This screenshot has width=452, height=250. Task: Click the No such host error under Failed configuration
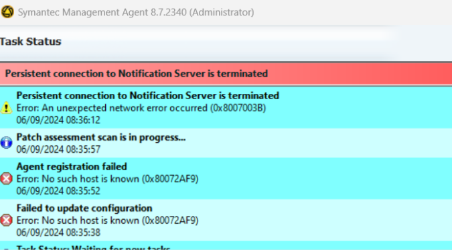click(x=107, y=221)
